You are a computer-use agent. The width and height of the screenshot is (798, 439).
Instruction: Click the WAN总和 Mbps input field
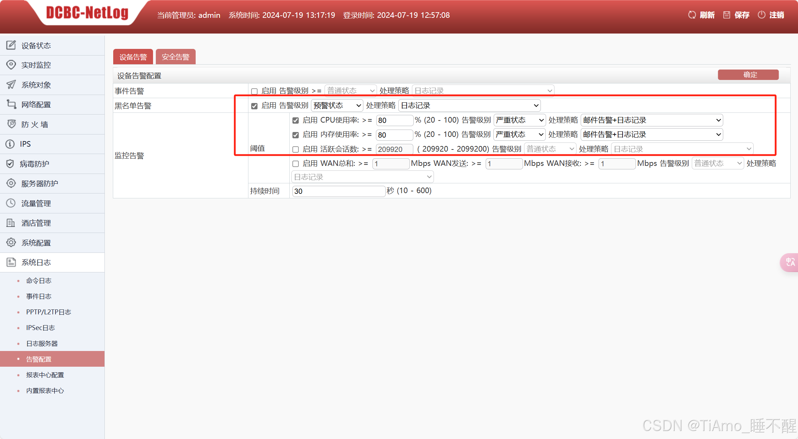click(x=391, y=163)
